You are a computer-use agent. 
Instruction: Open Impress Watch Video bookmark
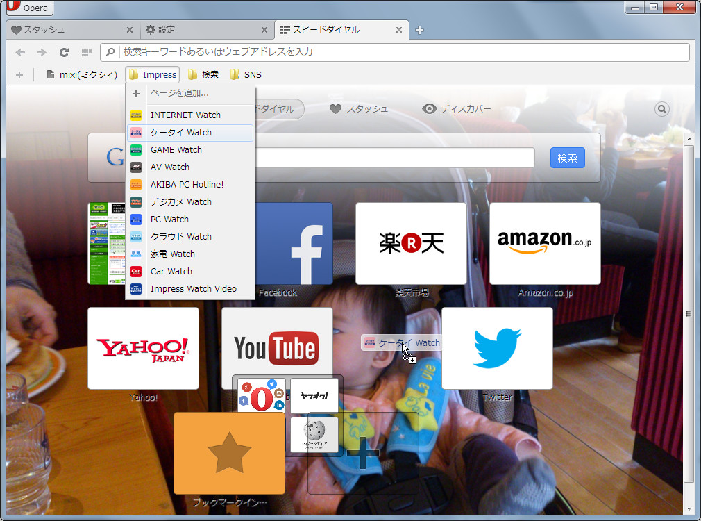pyautogui.click(x=190, y=289)
